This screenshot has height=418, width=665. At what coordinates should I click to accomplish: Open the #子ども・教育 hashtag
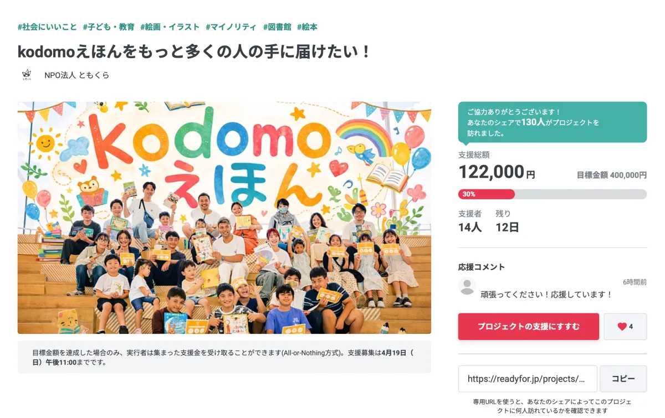[109, 27]
